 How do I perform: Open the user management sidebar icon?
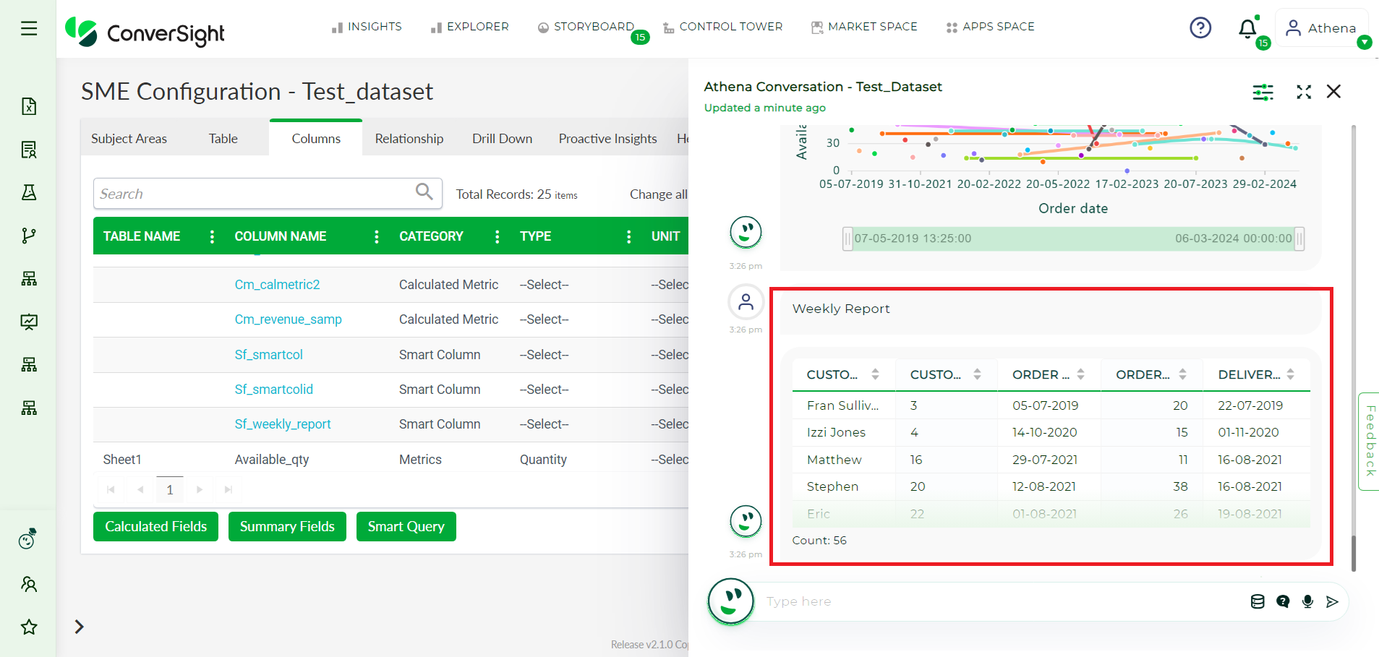(29, 584)
